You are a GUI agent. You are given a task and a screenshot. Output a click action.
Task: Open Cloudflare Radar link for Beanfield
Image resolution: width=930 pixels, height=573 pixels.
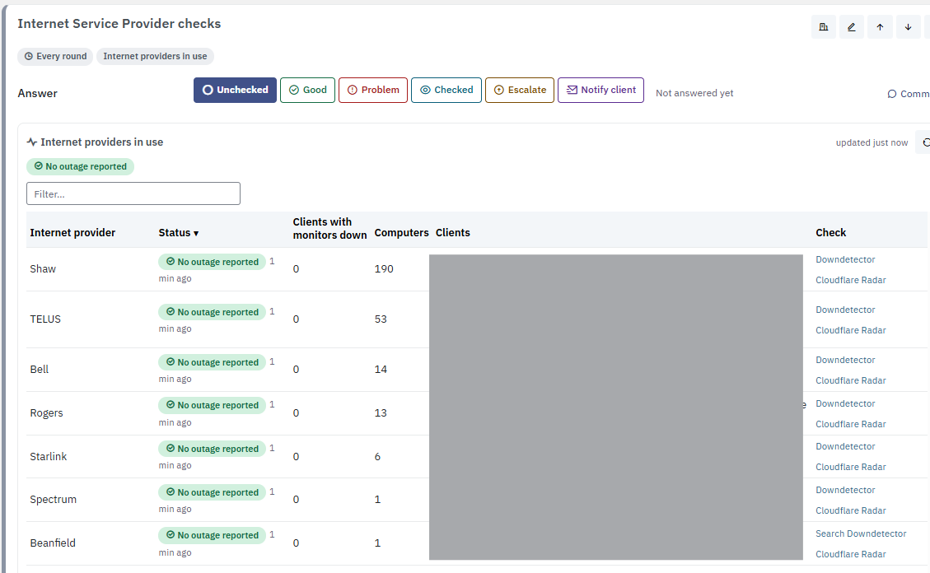tap(851, 555)
